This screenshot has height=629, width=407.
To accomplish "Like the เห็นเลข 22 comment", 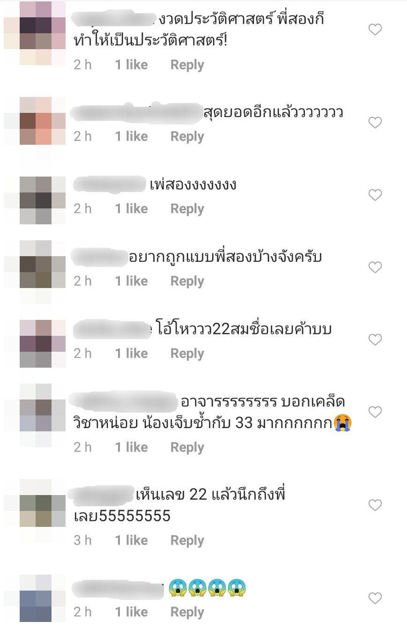I will click(x=375, y=505).
